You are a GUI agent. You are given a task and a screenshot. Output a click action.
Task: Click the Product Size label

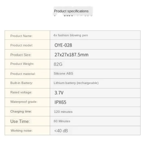(x=21, y=55)
